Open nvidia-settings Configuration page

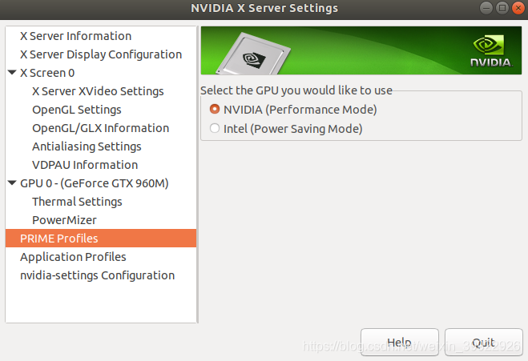click(x=97, y=275)
